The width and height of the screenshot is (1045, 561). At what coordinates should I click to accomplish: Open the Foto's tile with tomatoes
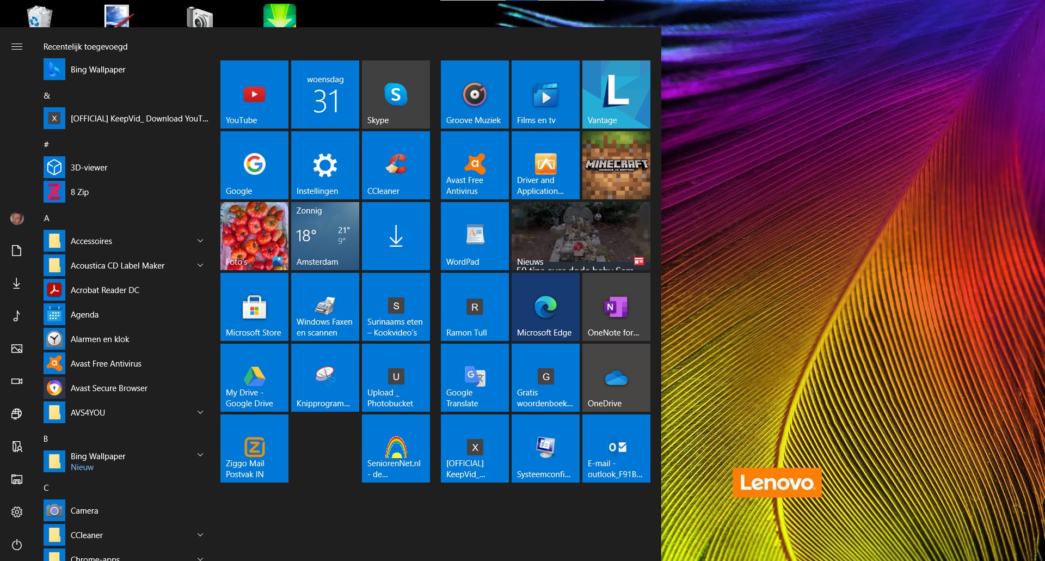(x=254, y=236)
